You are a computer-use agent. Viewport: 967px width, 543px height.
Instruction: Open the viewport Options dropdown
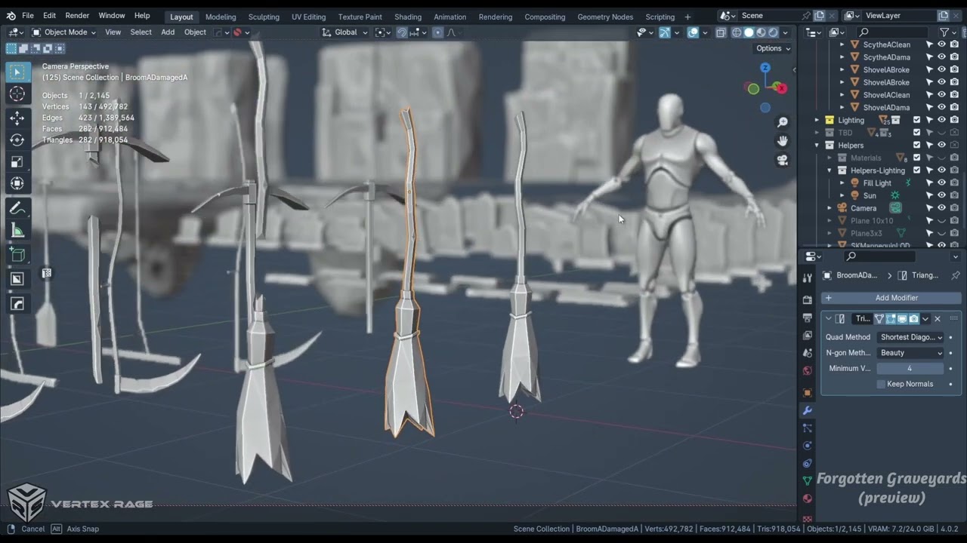[x=773, y=48]
